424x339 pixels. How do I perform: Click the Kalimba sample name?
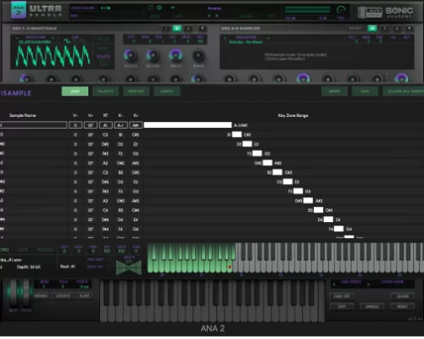(246, 42)
